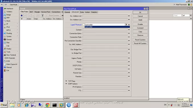The width and height of the screenshot is (193, 108).
Task: Open Internet Explorer from the taskbar
Action: pos(26,105)
